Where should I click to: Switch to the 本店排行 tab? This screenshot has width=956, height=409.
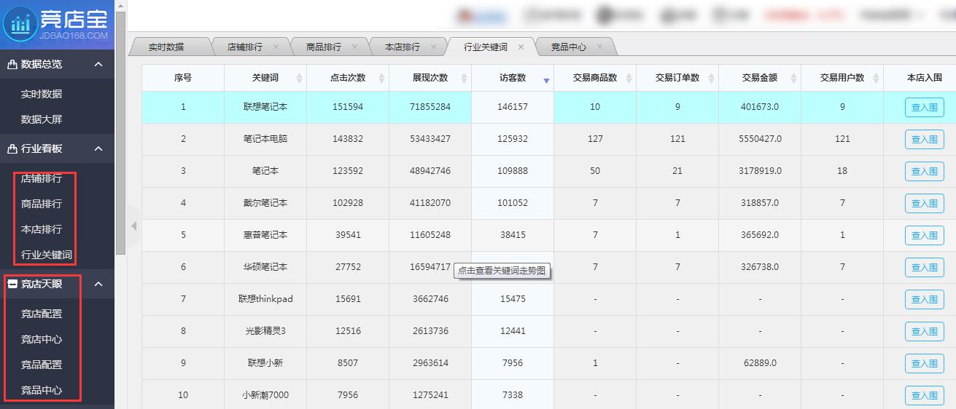(x=403, y=47)
